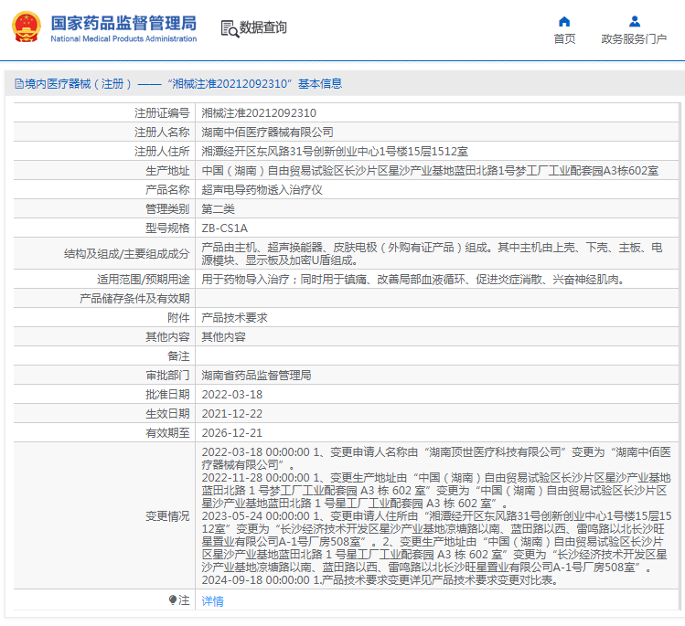The image size is (685, 626).
Task: Click 产品技术要求 attachment value
Action: pyautogui.click(x=235, y=318)
